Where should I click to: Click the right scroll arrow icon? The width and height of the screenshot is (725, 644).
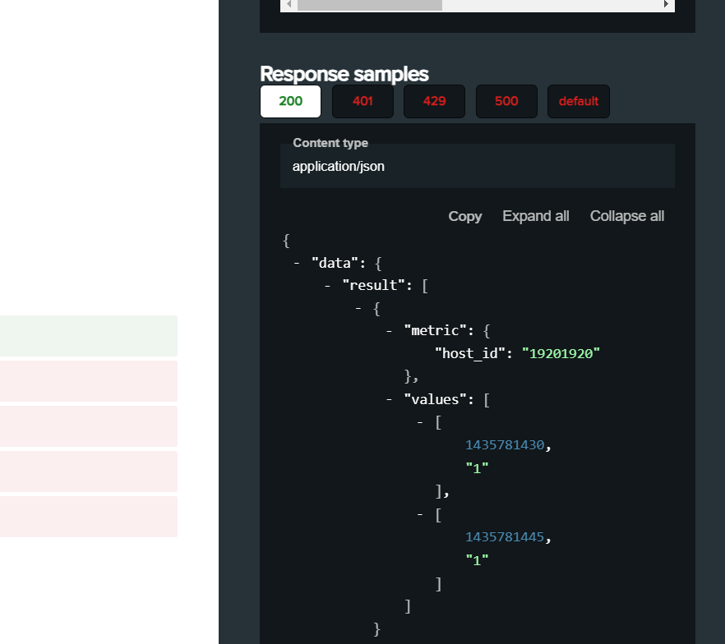click(666, 5)
